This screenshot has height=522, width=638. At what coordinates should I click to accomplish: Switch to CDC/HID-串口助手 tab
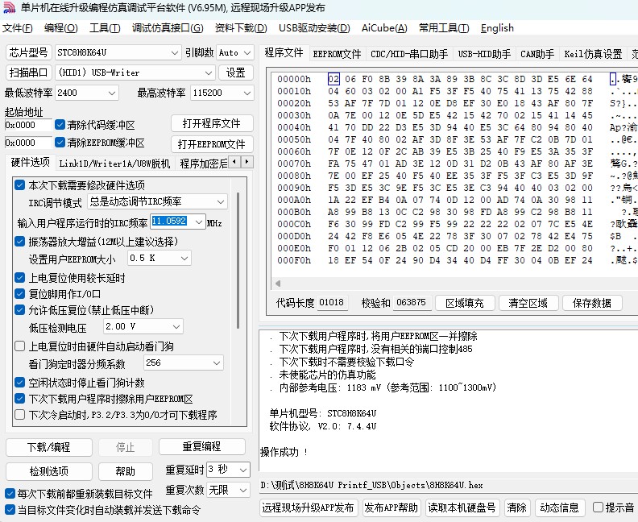click(x=409, y=54)
